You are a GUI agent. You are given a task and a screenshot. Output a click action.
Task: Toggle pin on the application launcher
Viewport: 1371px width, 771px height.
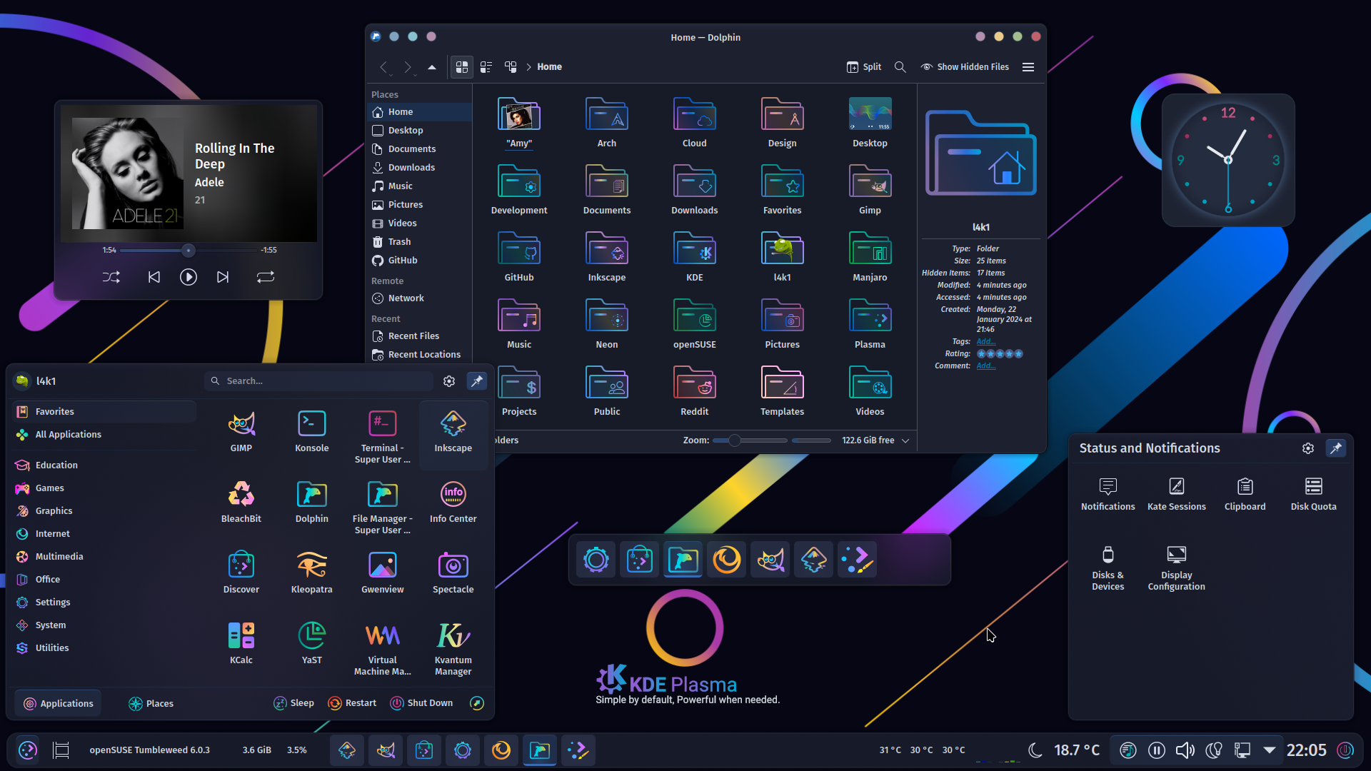476,381
